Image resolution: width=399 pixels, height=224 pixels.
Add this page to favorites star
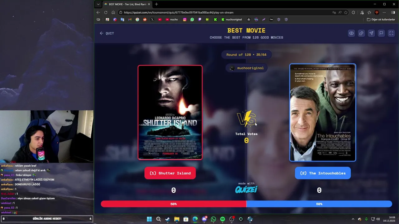(346, 12)
